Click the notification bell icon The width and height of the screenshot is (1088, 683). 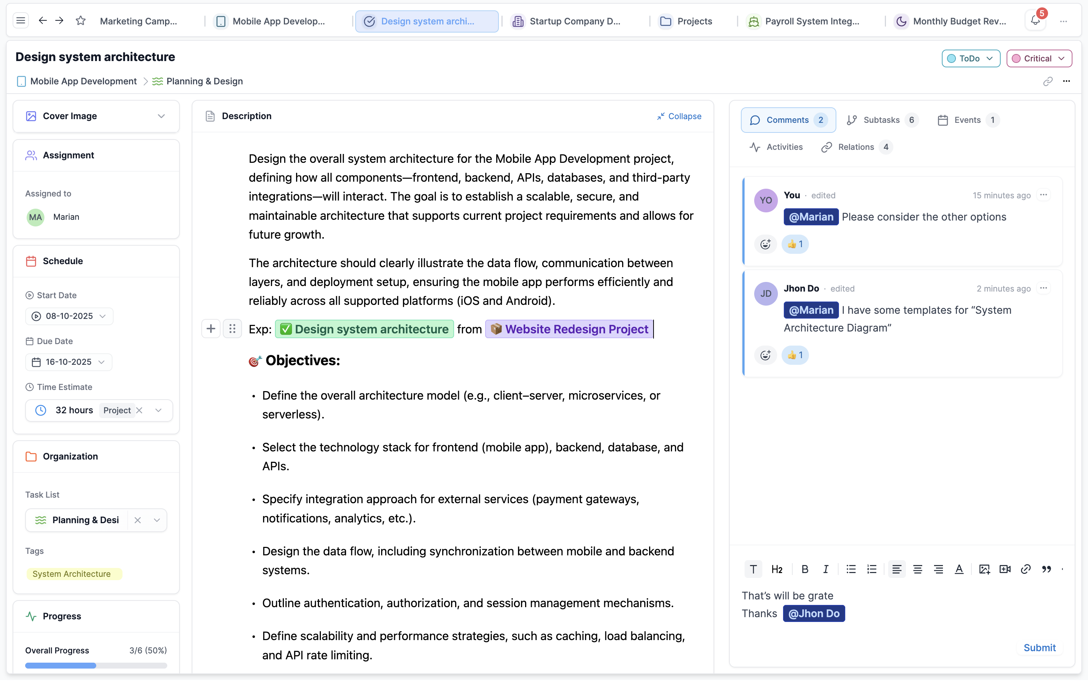[1035, 21]
